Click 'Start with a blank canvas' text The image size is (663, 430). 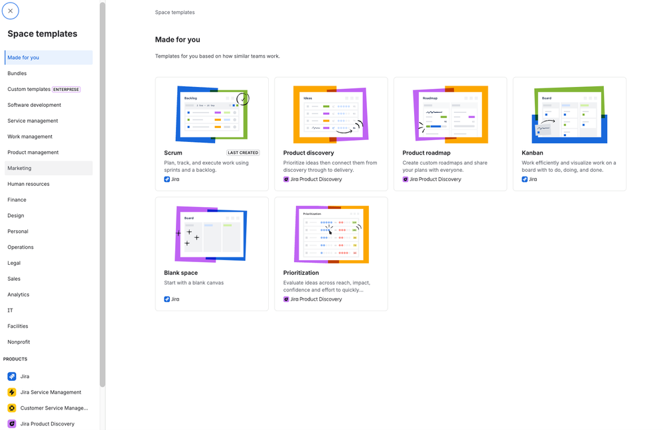click(x=194, y=283)
